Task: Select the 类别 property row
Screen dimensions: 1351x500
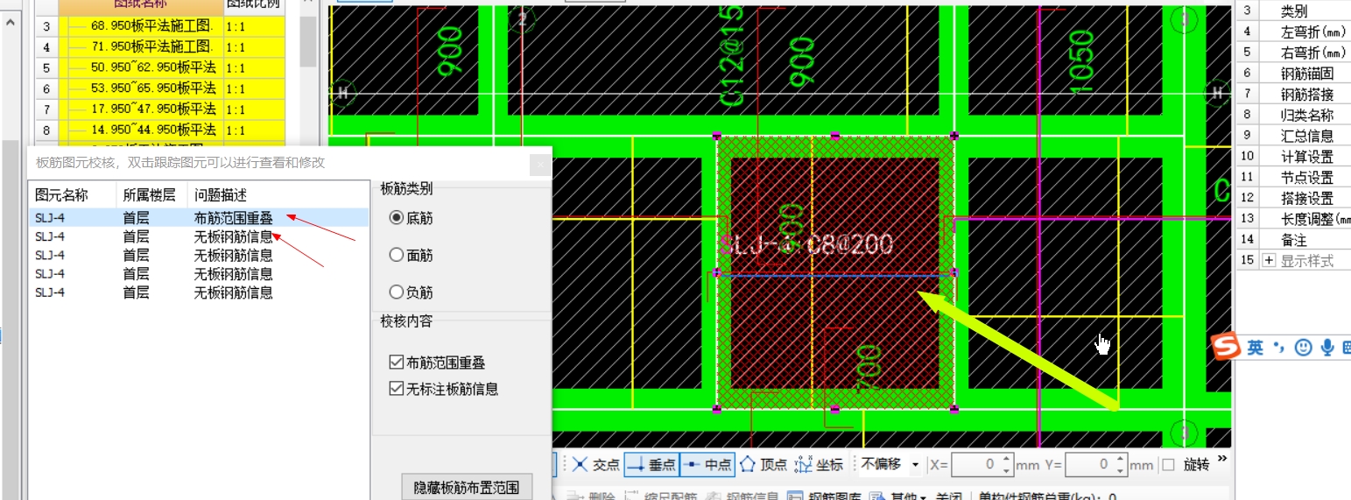Action: pyautogui.click(x=1292, y=11)
